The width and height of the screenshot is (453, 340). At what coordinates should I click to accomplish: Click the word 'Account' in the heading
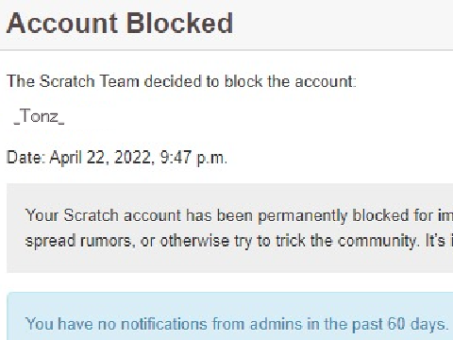click(x=62, y=23)
